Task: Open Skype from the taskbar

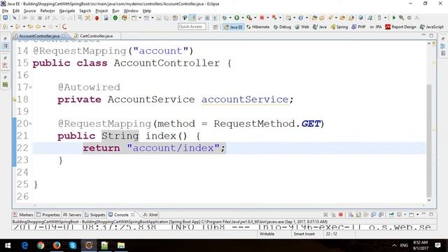Action: tap(73, 246)
